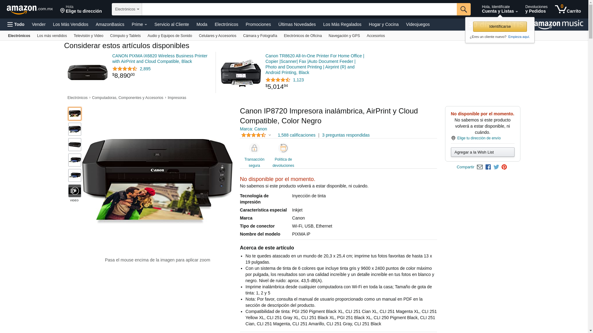Image resolution: width=593 pixels, height=333 pixels.
Task: Click the Amazon.com.mx logo
Action: click(30, 10)
